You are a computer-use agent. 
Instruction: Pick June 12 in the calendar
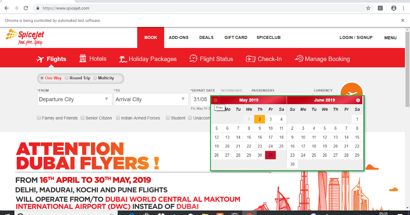pyautogui.click(x=325, y=137)
